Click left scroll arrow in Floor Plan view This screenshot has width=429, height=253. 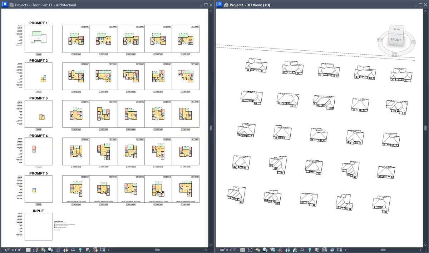click(x=109, y=250)
